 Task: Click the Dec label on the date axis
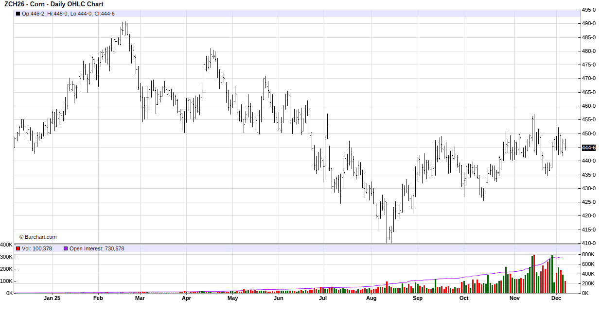(x=556, y=298)
